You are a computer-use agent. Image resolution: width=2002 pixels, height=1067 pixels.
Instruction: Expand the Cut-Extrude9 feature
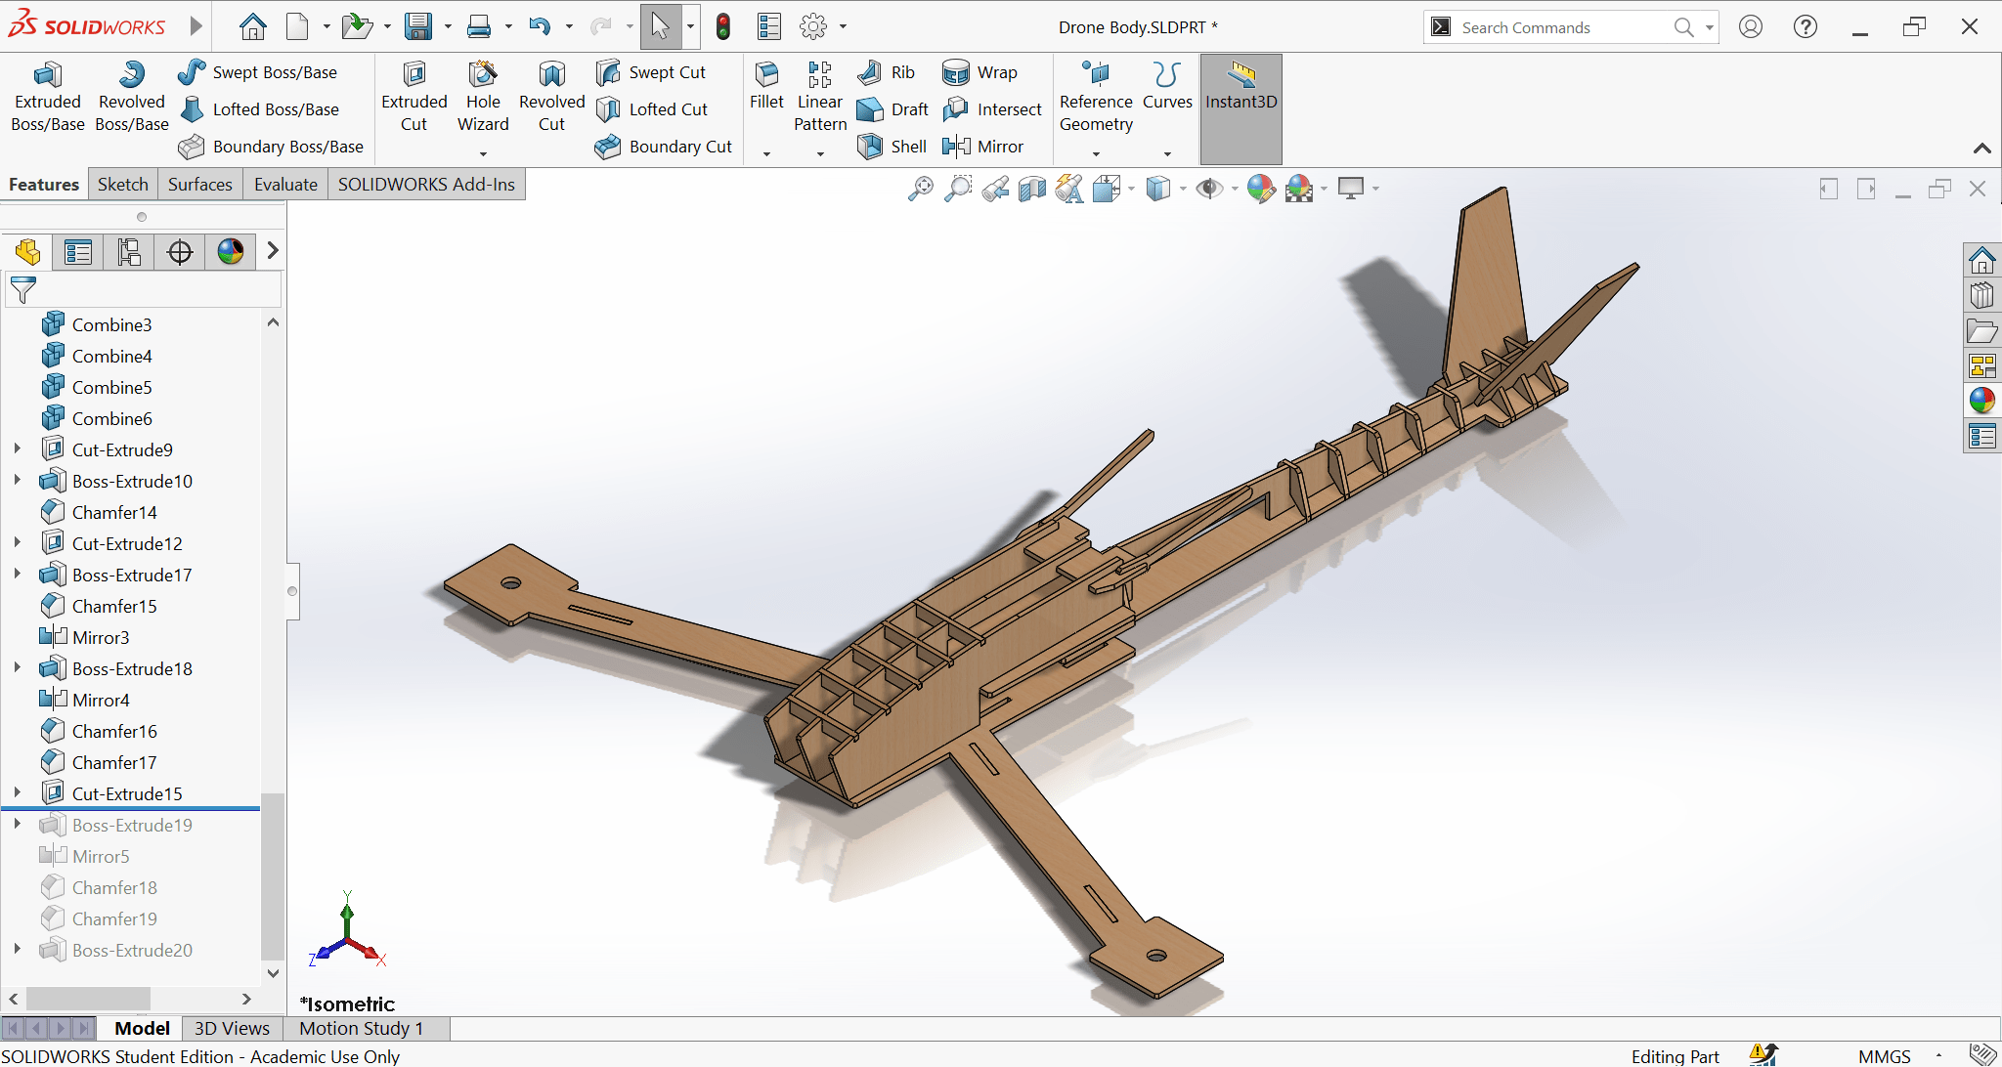point(17,449)
